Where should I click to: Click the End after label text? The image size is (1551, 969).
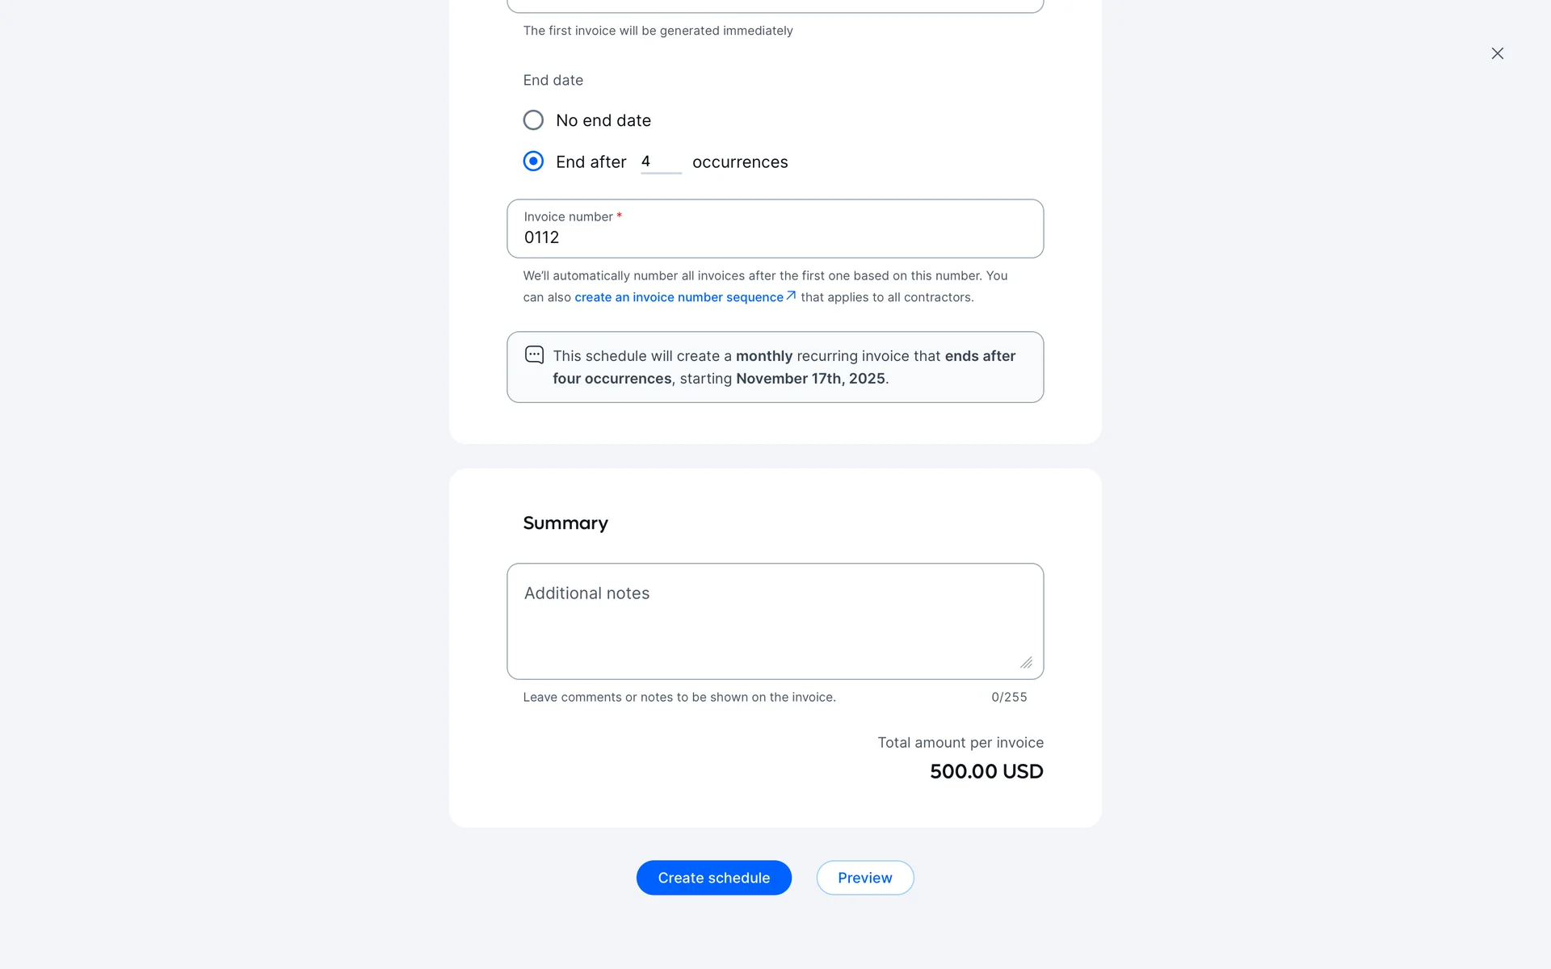[591, 162]
